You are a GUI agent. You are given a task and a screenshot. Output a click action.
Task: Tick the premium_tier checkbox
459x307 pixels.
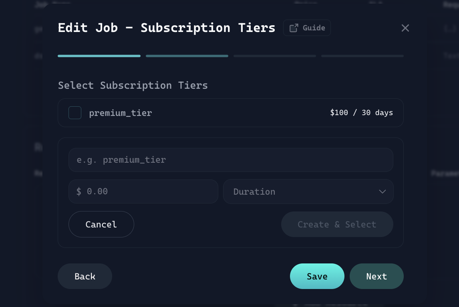[75, 113]
